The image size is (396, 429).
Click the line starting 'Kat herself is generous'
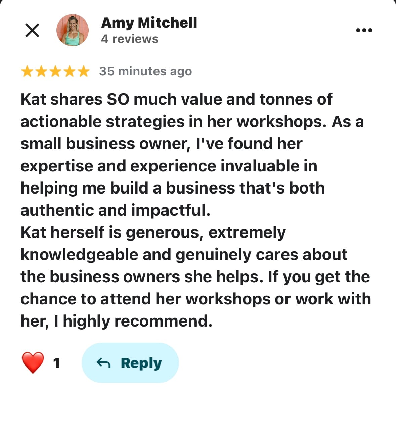(153, 232)
